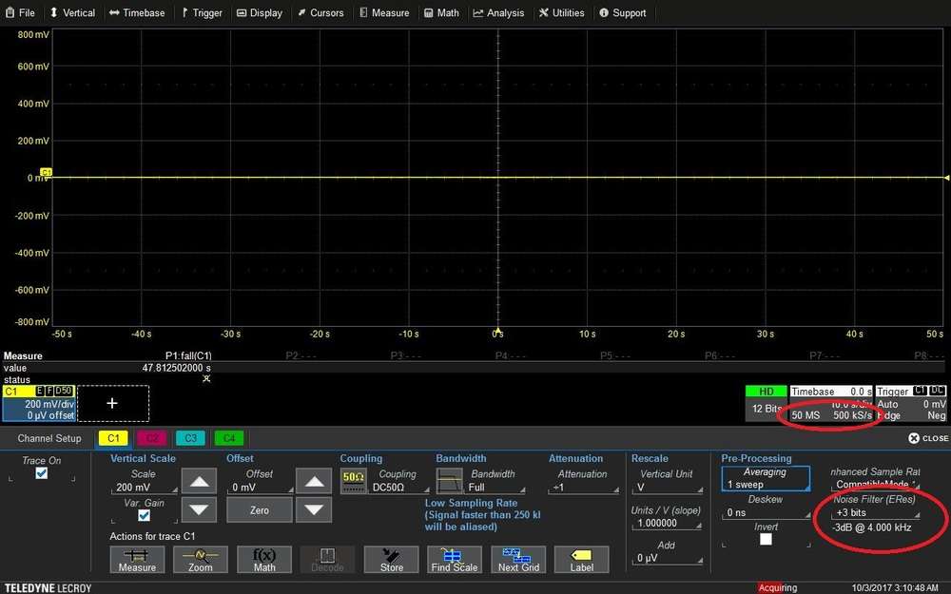This screenshot has height=594, width=951.
Task: Open the Zoom action for trace C1
Action: click(x=201, y=560)
